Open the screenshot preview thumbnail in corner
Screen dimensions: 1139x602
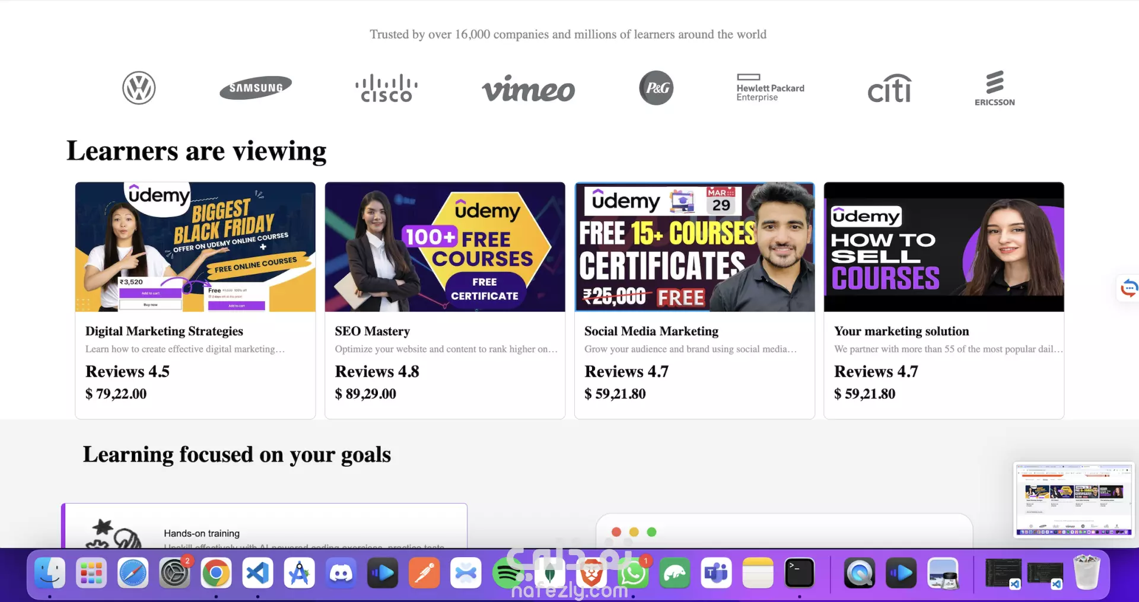pyautogui.click(x=1074, y=500)
